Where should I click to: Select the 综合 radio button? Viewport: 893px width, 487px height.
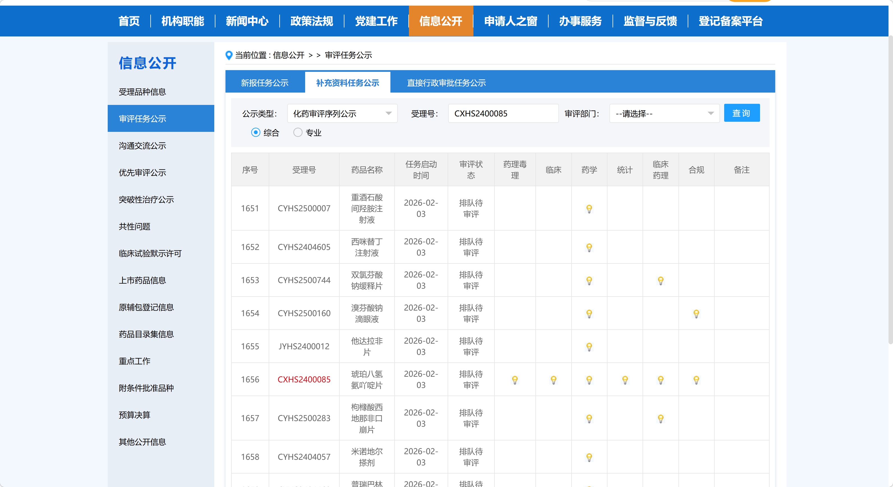[256, 132]
